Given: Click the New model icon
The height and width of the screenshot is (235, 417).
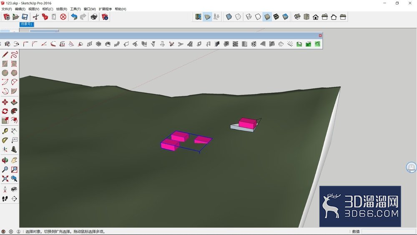Looking at the screenshot, I should click(x=7, y=17).
